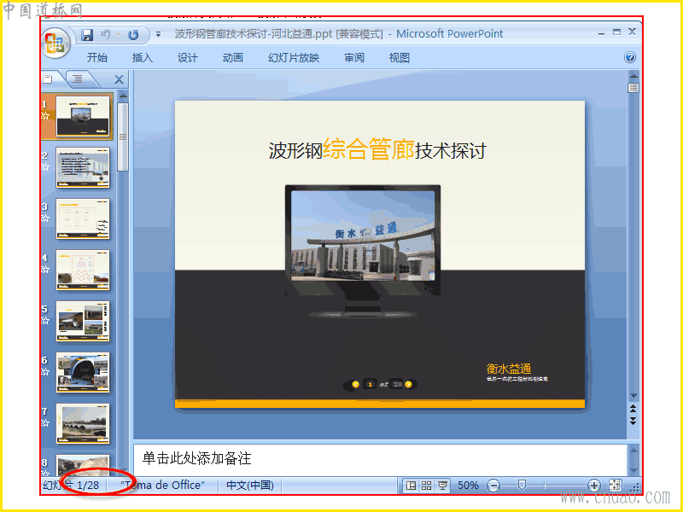Screen dimensions: 683x512
Task: Click the thumbnail pane scrollbar handle
Action: (x=123, y=137)
